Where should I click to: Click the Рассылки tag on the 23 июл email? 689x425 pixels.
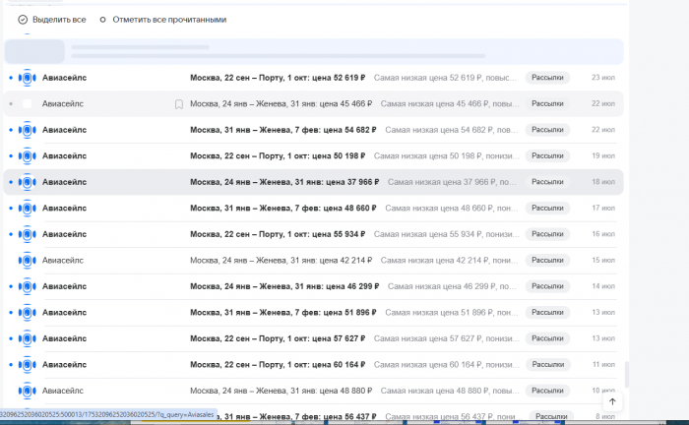[547, 77]
